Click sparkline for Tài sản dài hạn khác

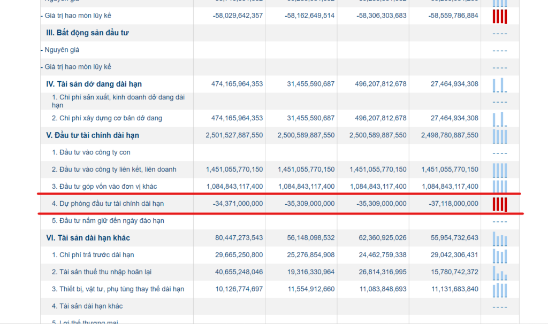pos(500,239)
